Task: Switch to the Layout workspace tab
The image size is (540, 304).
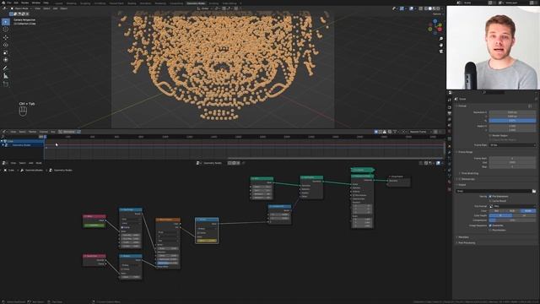Action: click(59, 3)
